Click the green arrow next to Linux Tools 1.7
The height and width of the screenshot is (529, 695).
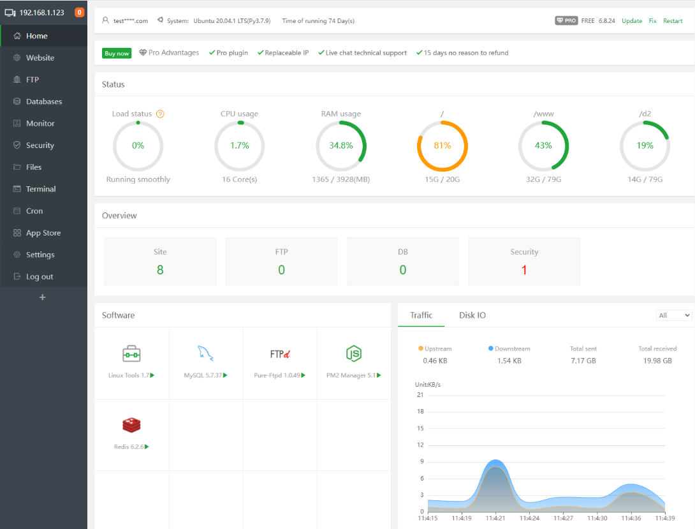(x=152, y=375)
